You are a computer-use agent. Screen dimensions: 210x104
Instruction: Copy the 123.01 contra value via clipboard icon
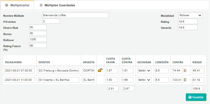click(185, 80)
